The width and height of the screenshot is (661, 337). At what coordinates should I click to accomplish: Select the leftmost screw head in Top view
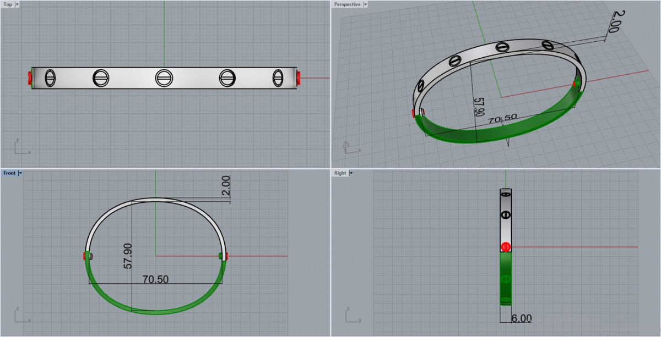[50, 78]
